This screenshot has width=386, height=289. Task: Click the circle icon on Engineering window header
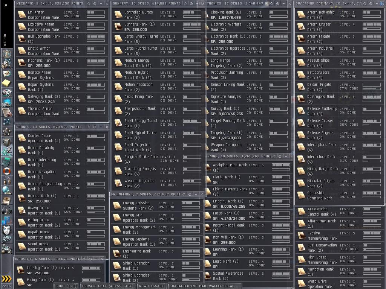coord(190,194)
